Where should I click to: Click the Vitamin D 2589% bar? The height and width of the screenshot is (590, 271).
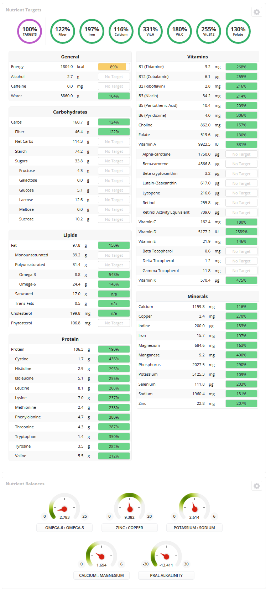pos(241,232)
